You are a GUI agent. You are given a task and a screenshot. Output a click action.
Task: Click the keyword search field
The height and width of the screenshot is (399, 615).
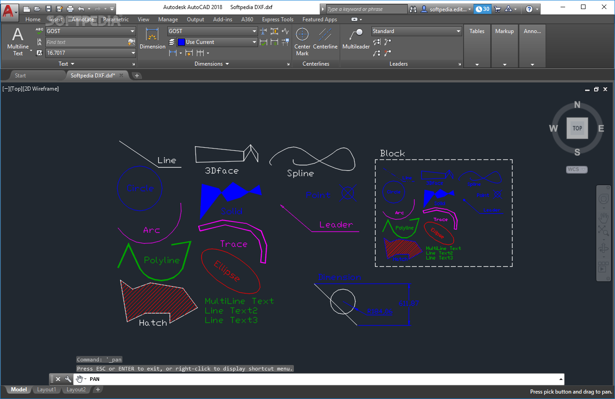pyautogui.click(x=366, y=9)
